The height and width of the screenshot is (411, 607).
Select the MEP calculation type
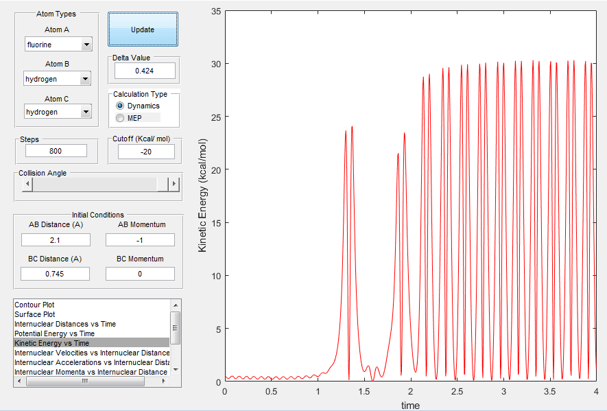point(121,118)
